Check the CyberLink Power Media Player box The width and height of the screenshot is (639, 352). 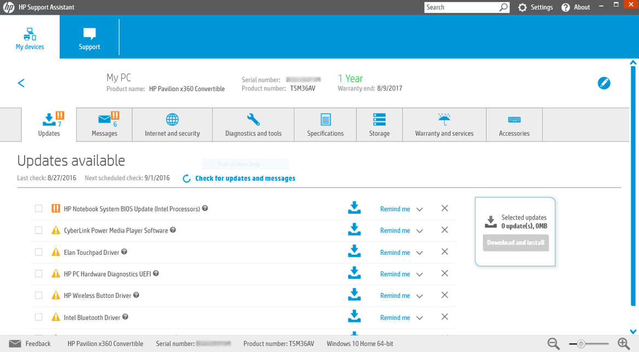[38, 230]
